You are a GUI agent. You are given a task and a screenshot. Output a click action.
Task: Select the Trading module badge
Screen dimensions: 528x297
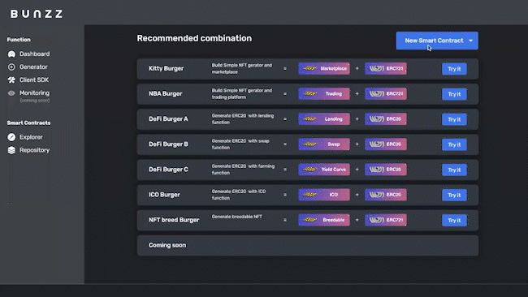pyautogui.click(x=324, y=94)
